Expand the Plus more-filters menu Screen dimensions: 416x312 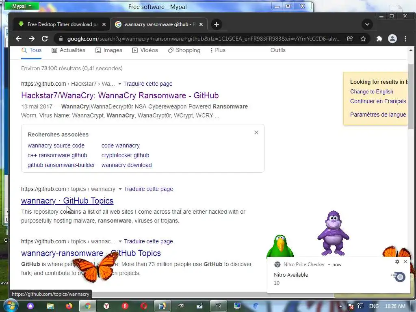[x=218, y=50]
